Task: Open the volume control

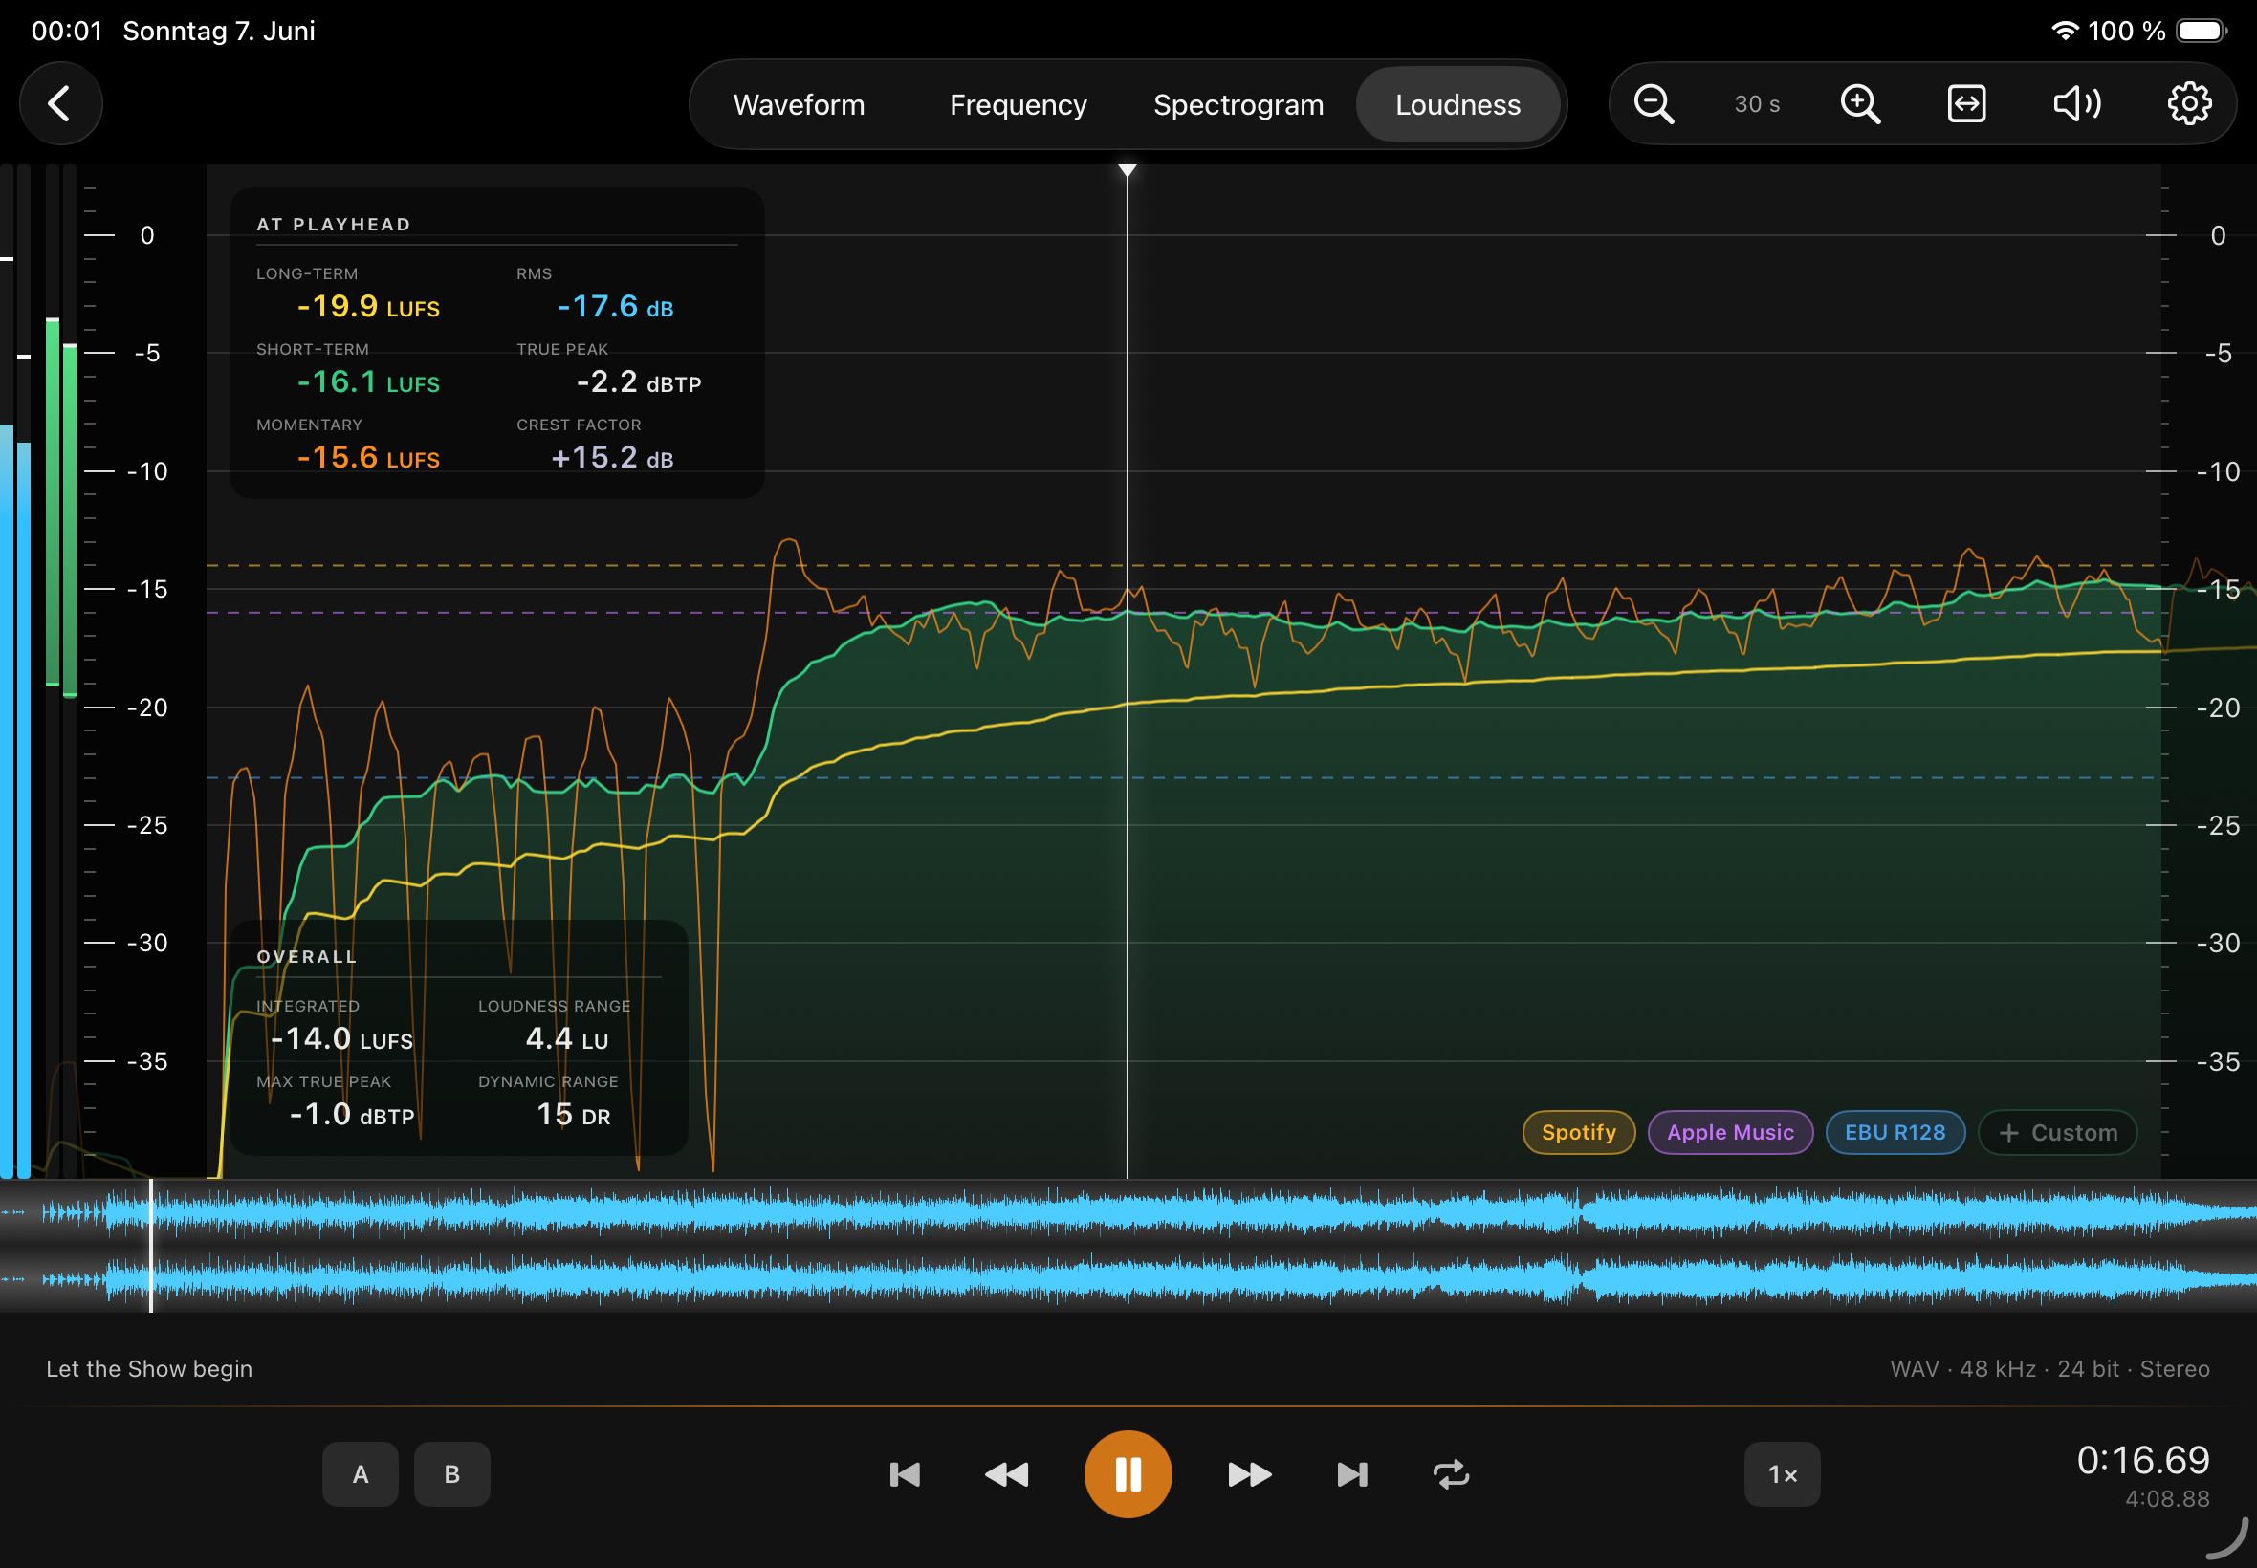Action: pos(2076,104)
